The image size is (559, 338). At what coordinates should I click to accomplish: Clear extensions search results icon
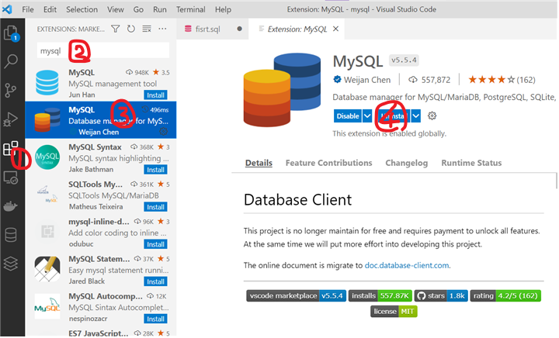click(x=147, y=29)
